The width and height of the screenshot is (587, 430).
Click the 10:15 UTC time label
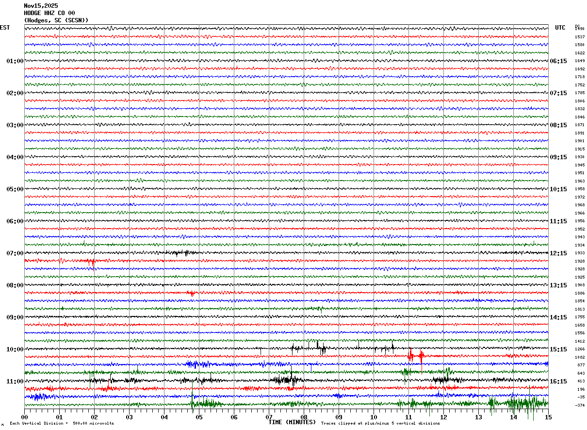(558, 189)
